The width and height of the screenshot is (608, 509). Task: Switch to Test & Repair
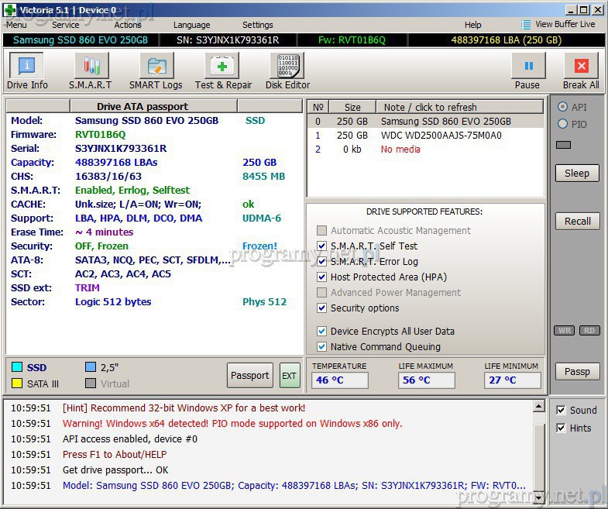tap(223, 71)
